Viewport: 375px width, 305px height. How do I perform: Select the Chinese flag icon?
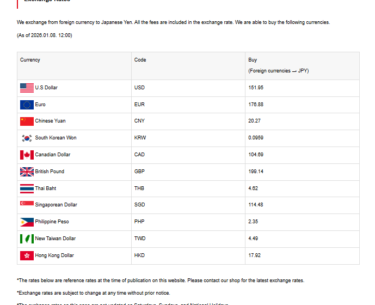point(27,121)
